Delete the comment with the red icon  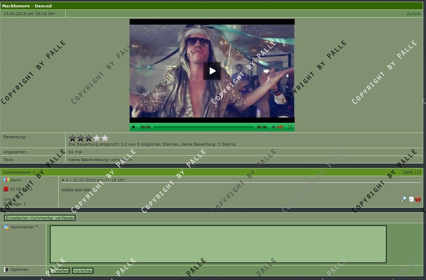pyautogui.click(x=418, y=199)
